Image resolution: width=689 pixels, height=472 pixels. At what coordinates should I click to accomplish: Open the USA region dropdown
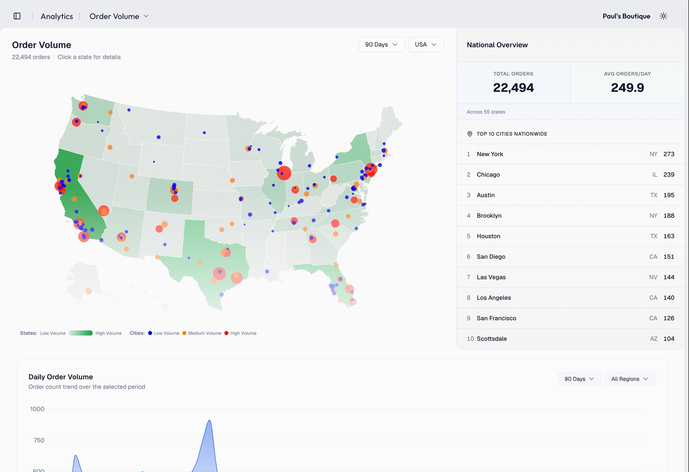[x=426, y=44]
